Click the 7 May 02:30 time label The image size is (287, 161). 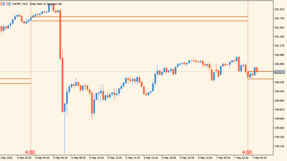coord(241,158)
